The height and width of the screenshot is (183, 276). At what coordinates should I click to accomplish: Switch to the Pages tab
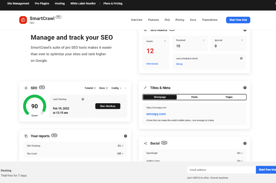tap(229, 97)
